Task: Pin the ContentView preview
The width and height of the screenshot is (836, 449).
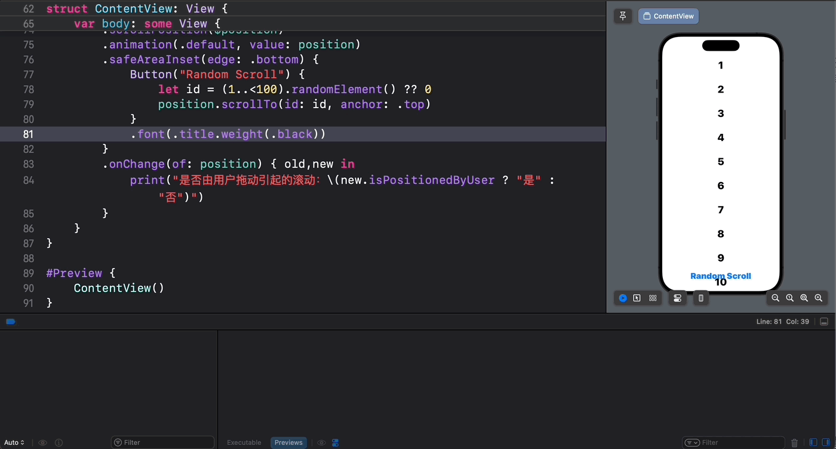Action: (x=623, y=16)
